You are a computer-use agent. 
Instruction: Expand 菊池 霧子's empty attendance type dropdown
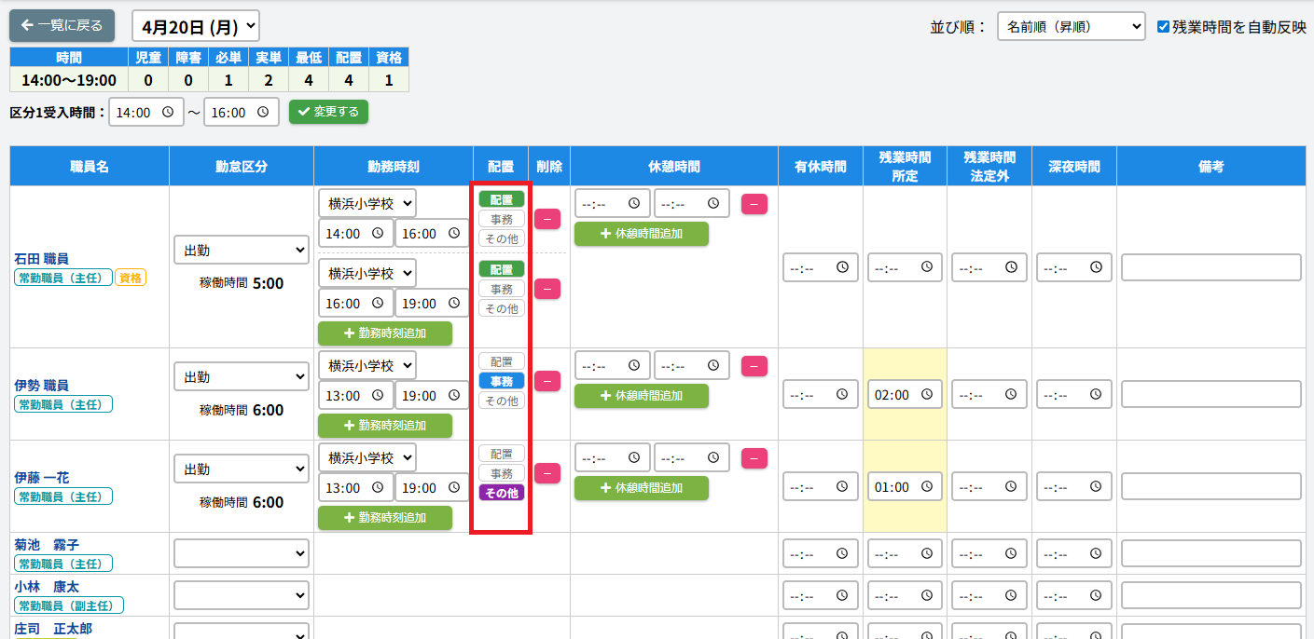[x=241, y=553]
